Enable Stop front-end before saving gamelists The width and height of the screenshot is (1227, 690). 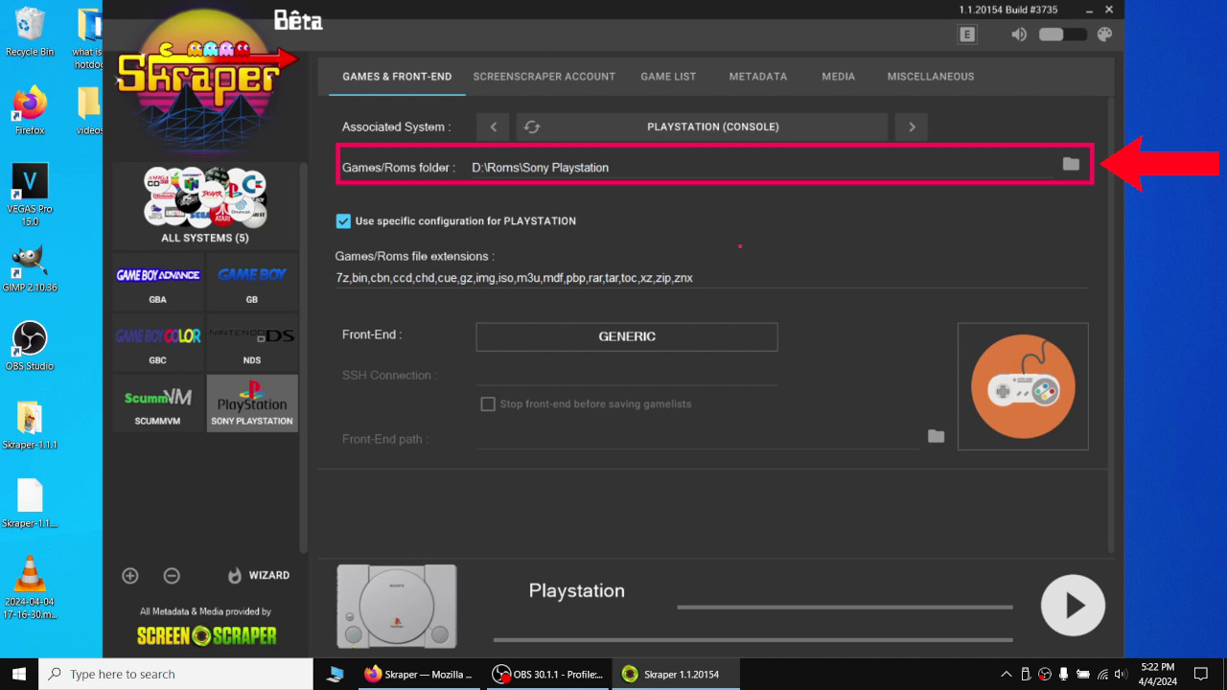[x=488, y=403]
